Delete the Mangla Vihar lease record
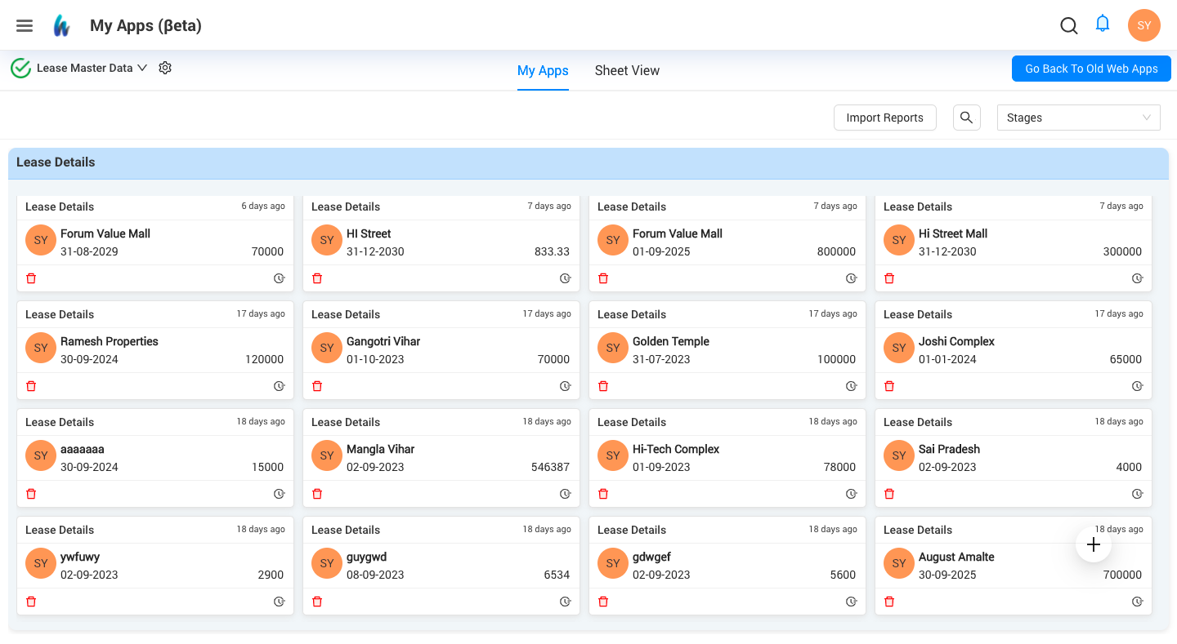The image size is (1177, 644). coord(316,494)
